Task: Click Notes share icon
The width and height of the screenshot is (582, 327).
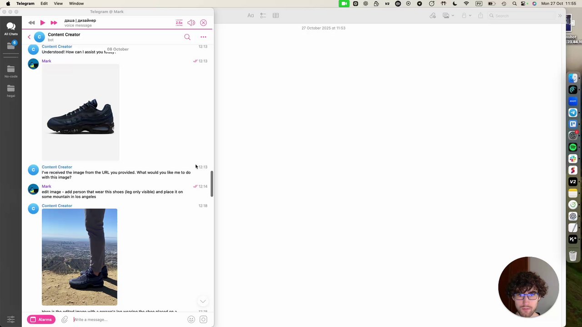Action: [480, 15]
